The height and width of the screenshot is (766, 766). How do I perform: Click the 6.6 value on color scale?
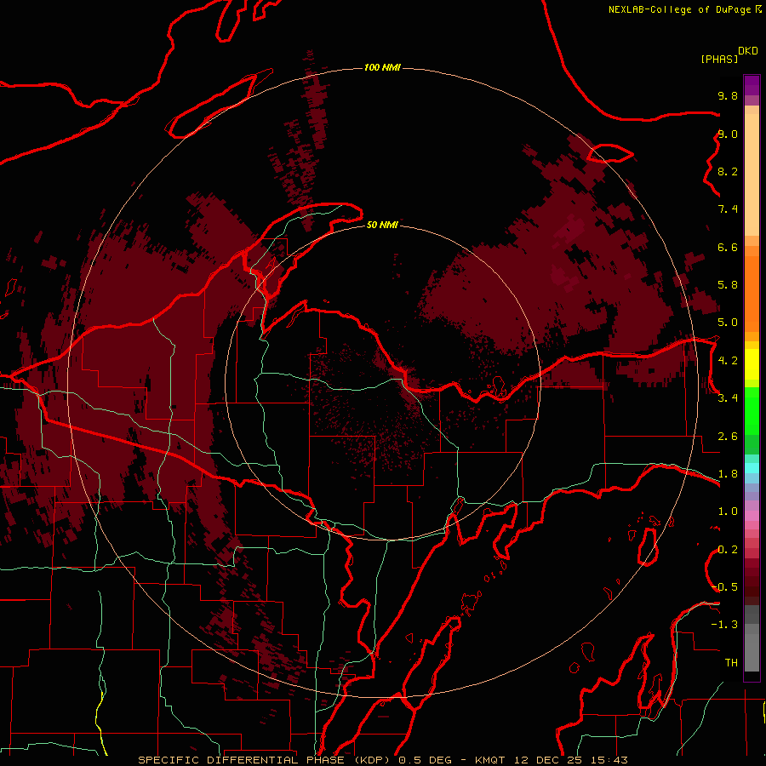pos(728,247)
